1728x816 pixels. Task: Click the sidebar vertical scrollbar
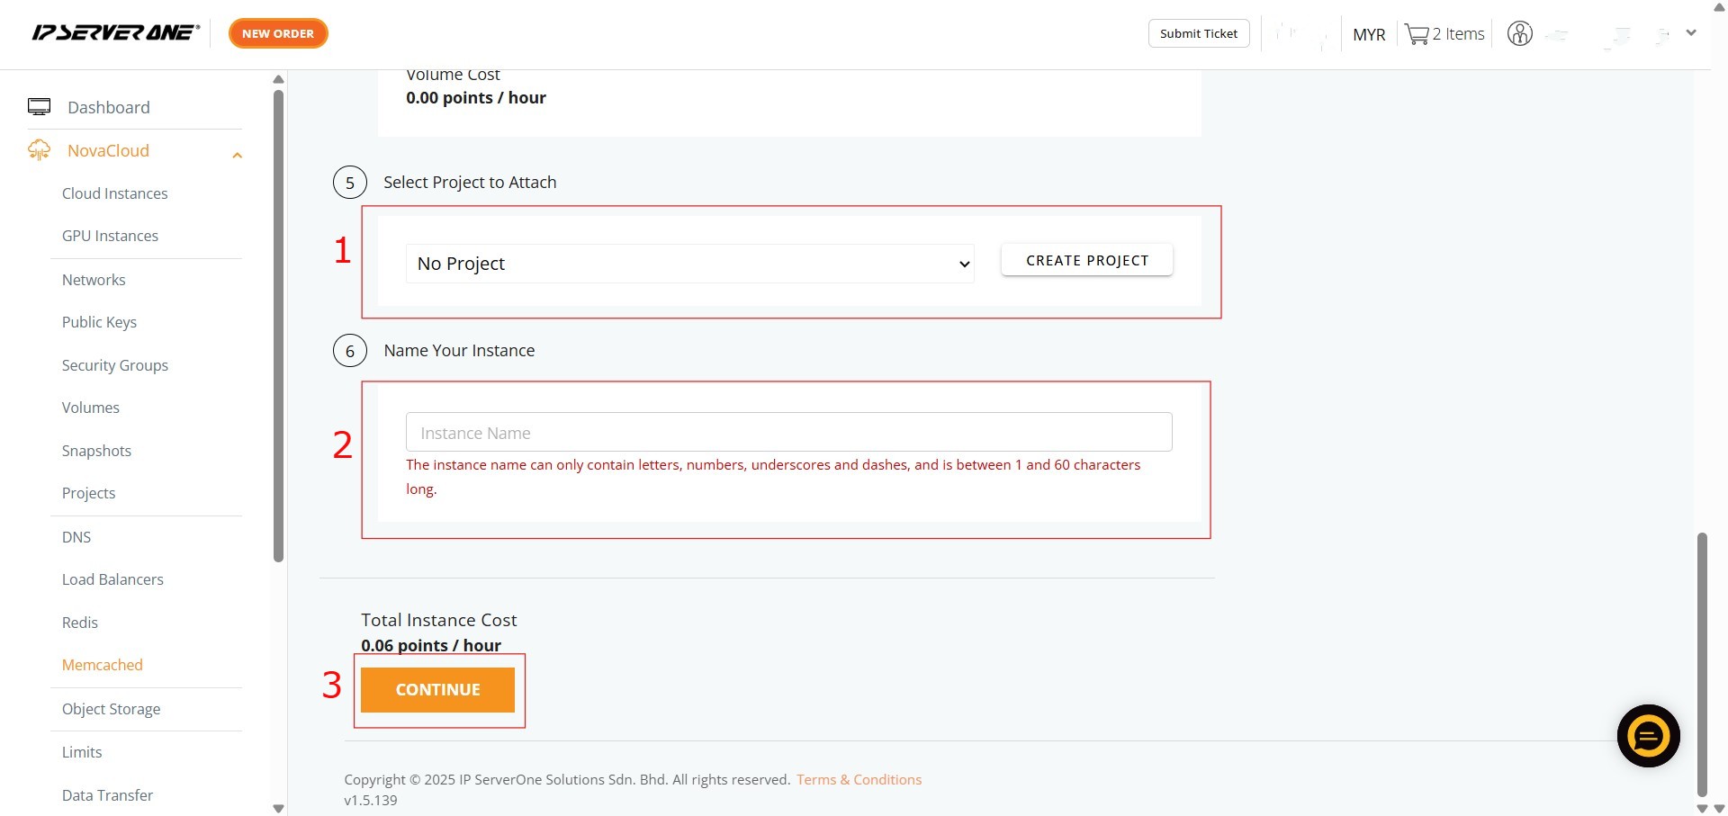[x=278, y=324]
